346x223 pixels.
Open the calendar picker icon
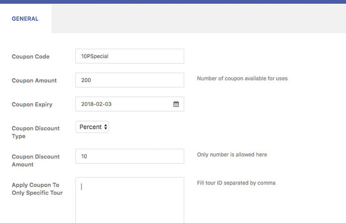(176, 104)
